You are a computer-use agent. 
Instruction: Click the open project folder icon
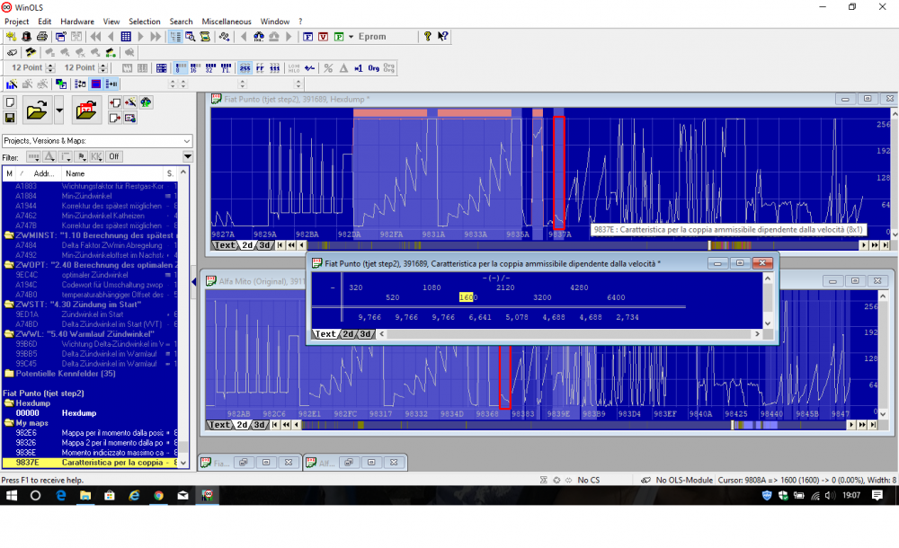[36, 110]
